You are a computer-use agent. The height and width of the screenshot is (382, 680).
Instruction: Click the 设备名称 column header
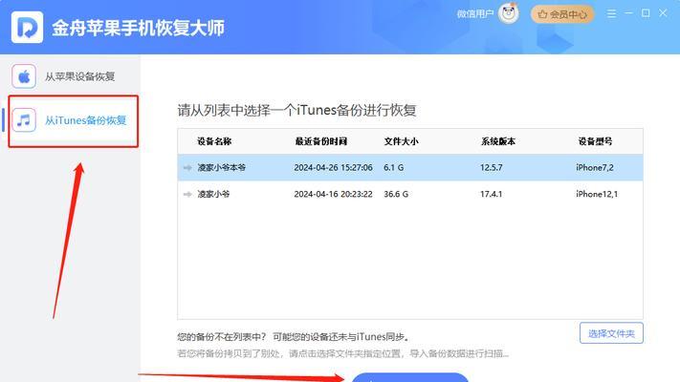tap(214, 141)
